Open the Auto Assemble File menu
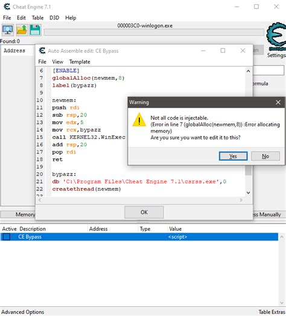The width and height of the screenshot is (286, 316). pos(42,62)
